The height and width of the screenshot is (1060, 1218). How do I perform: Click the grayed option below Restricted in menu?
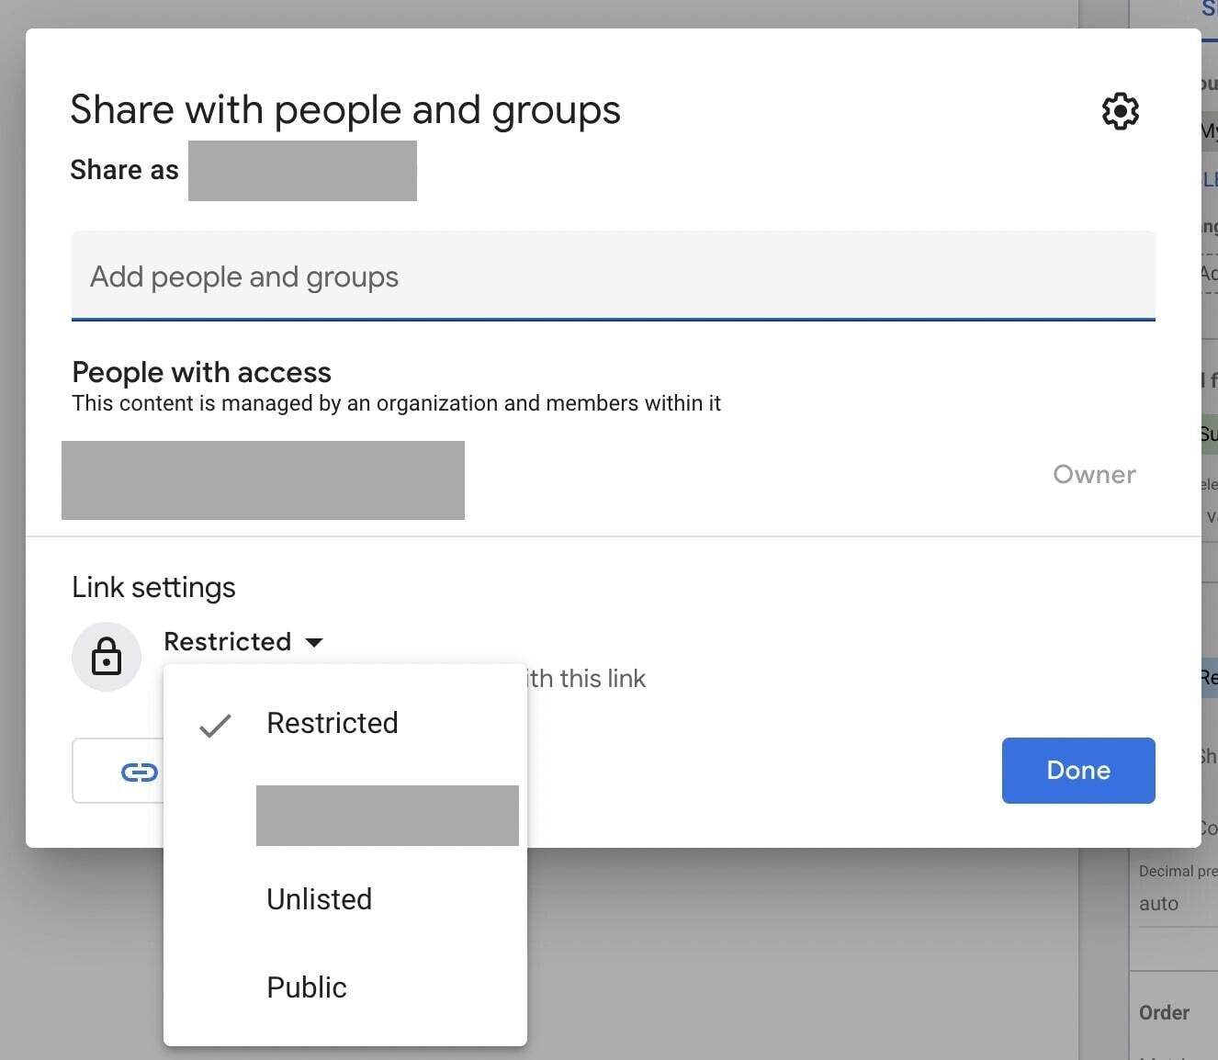(387, 815)
